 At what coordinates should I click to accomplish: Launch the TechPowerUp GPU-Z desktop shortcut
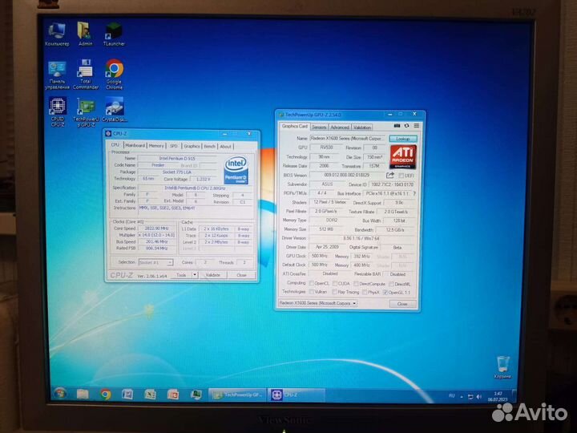pos(86,112)
